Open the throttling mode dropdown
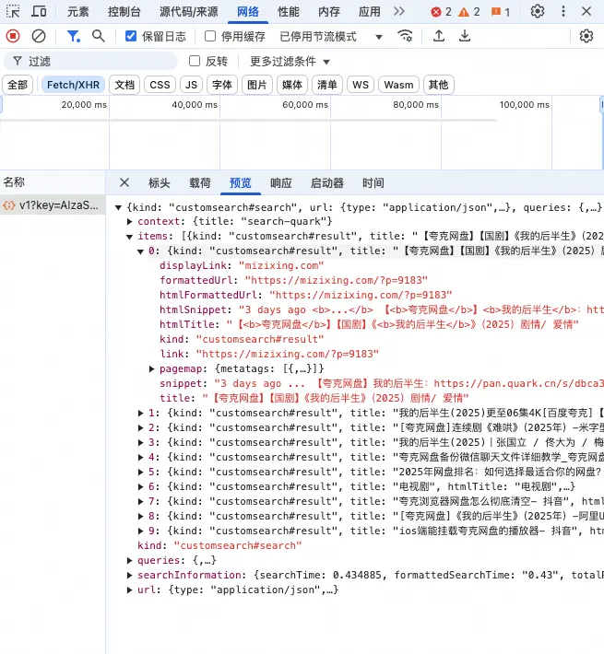The image size is (604, 654). 331,37
